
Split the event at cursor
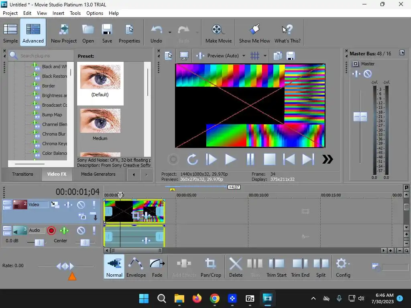(x=321, y=267)
